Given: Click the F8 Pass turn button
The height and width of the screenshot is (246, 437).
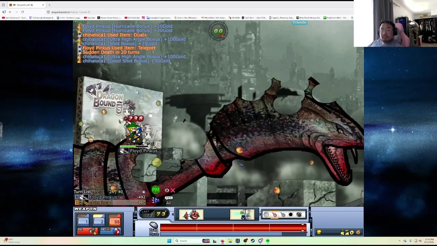Looking at the screenshot, I should pos(111,231).
